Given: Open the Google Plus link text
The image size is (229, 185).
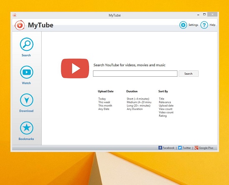Looking at the screenshot, I should 206,148.
